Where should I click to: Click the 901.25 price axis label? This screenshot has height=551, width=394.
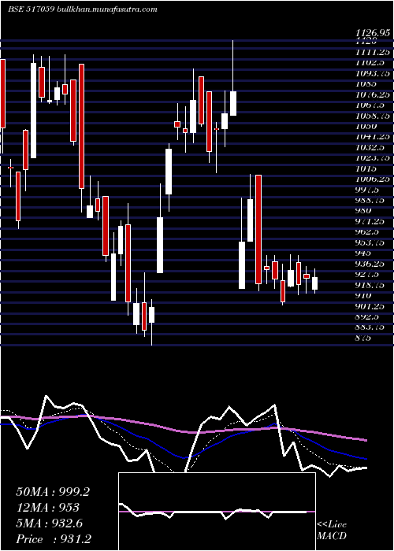pos(370,306)
